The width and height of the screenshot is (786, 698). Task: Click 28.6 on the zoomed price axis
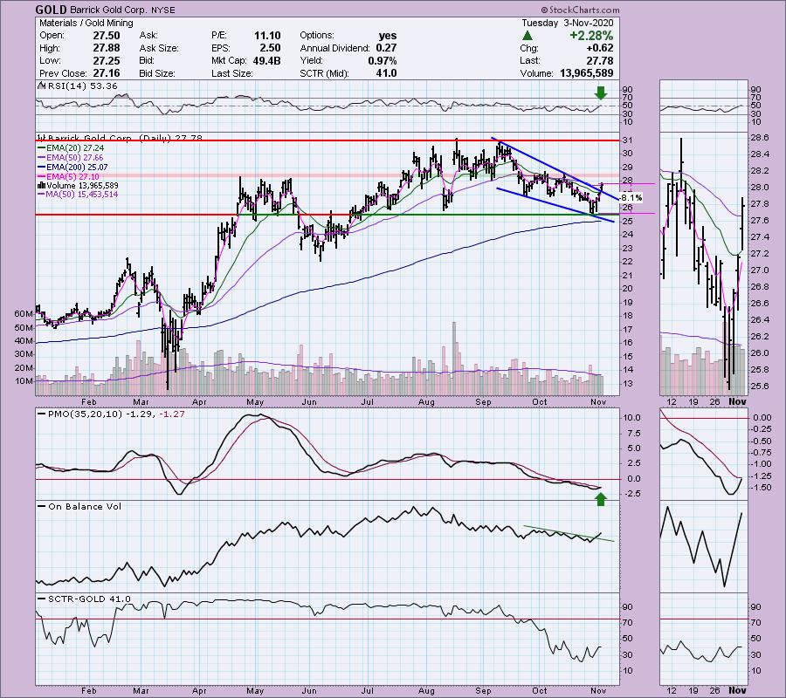coord(761,138)
